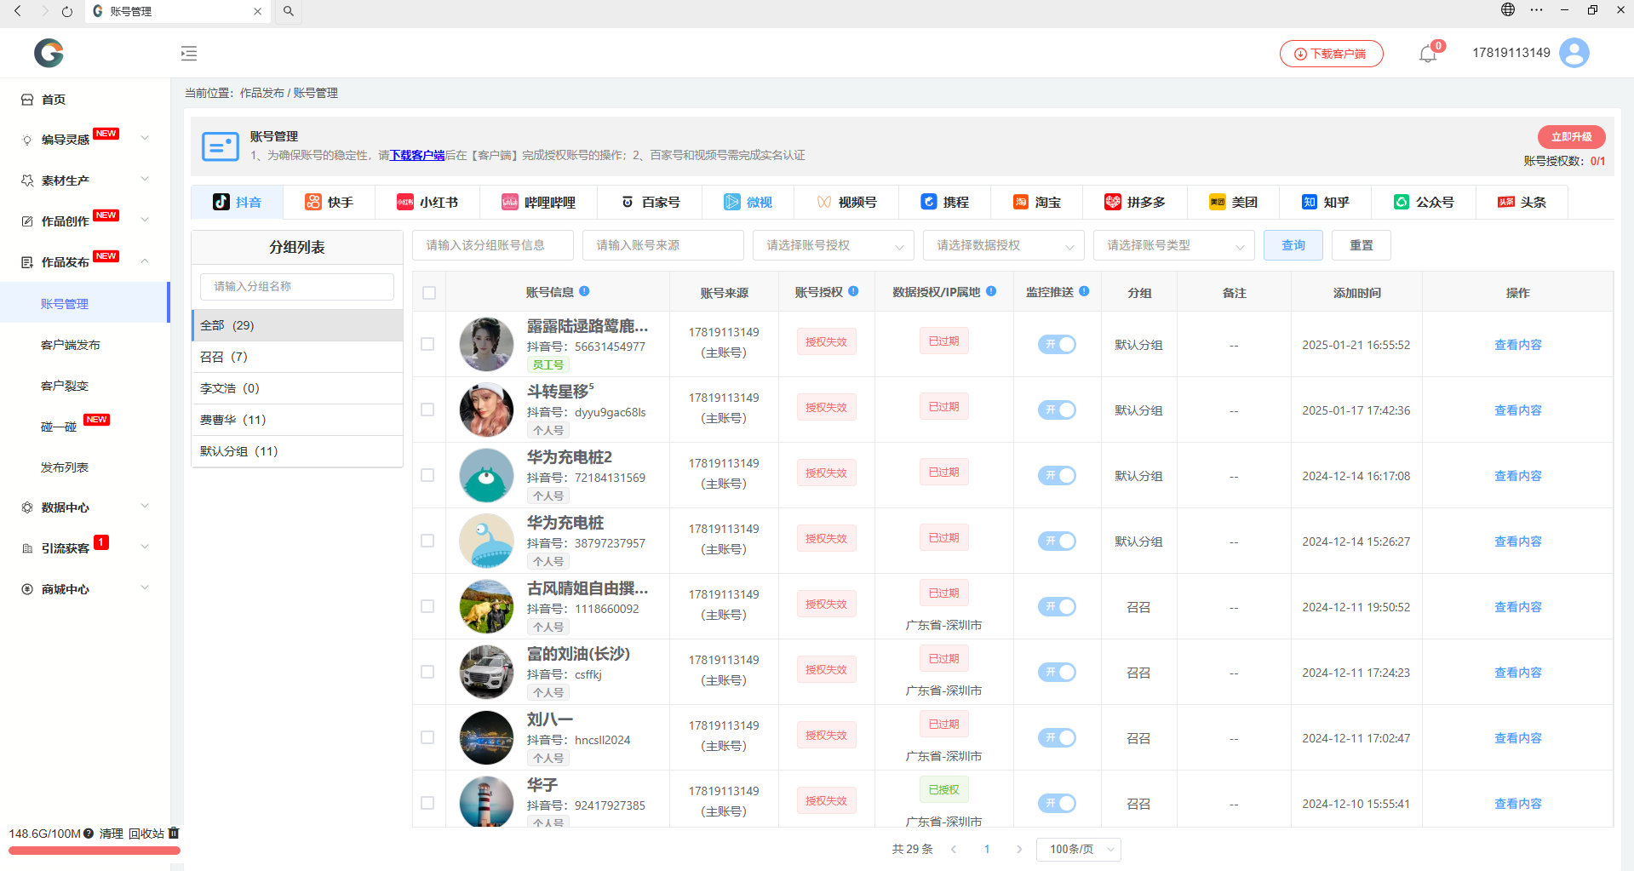Click the 查询 search button

tap(1293, 245)
